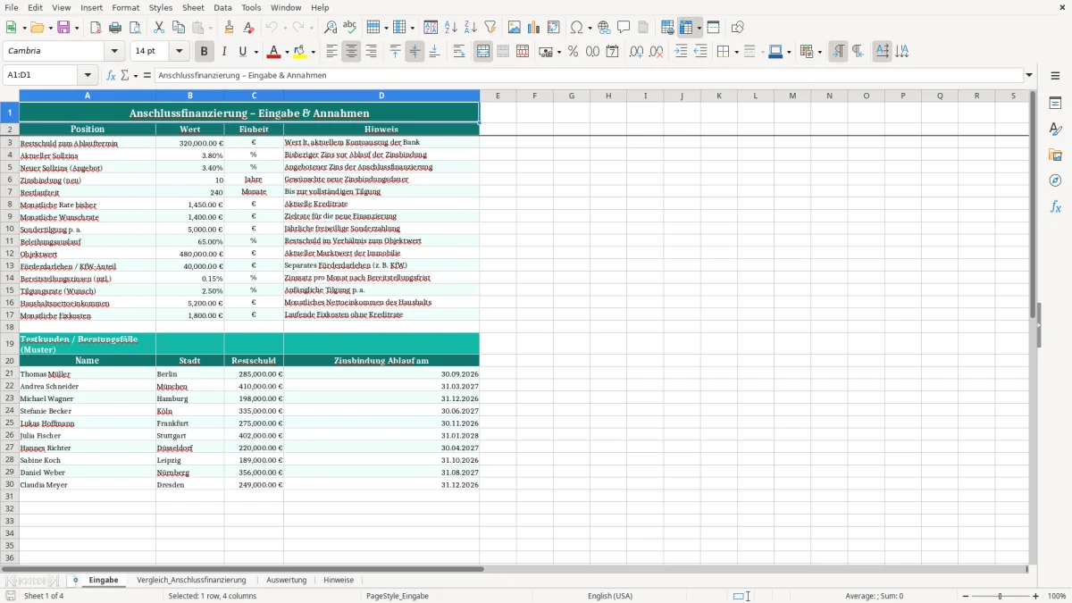This screenshot has height=603, width=1072.
Task: Click the 100% zoom level
Action: click(1057, 596)
